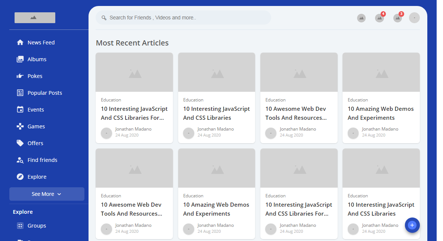Open Albums from the sidebar icon

coord(20,59)
